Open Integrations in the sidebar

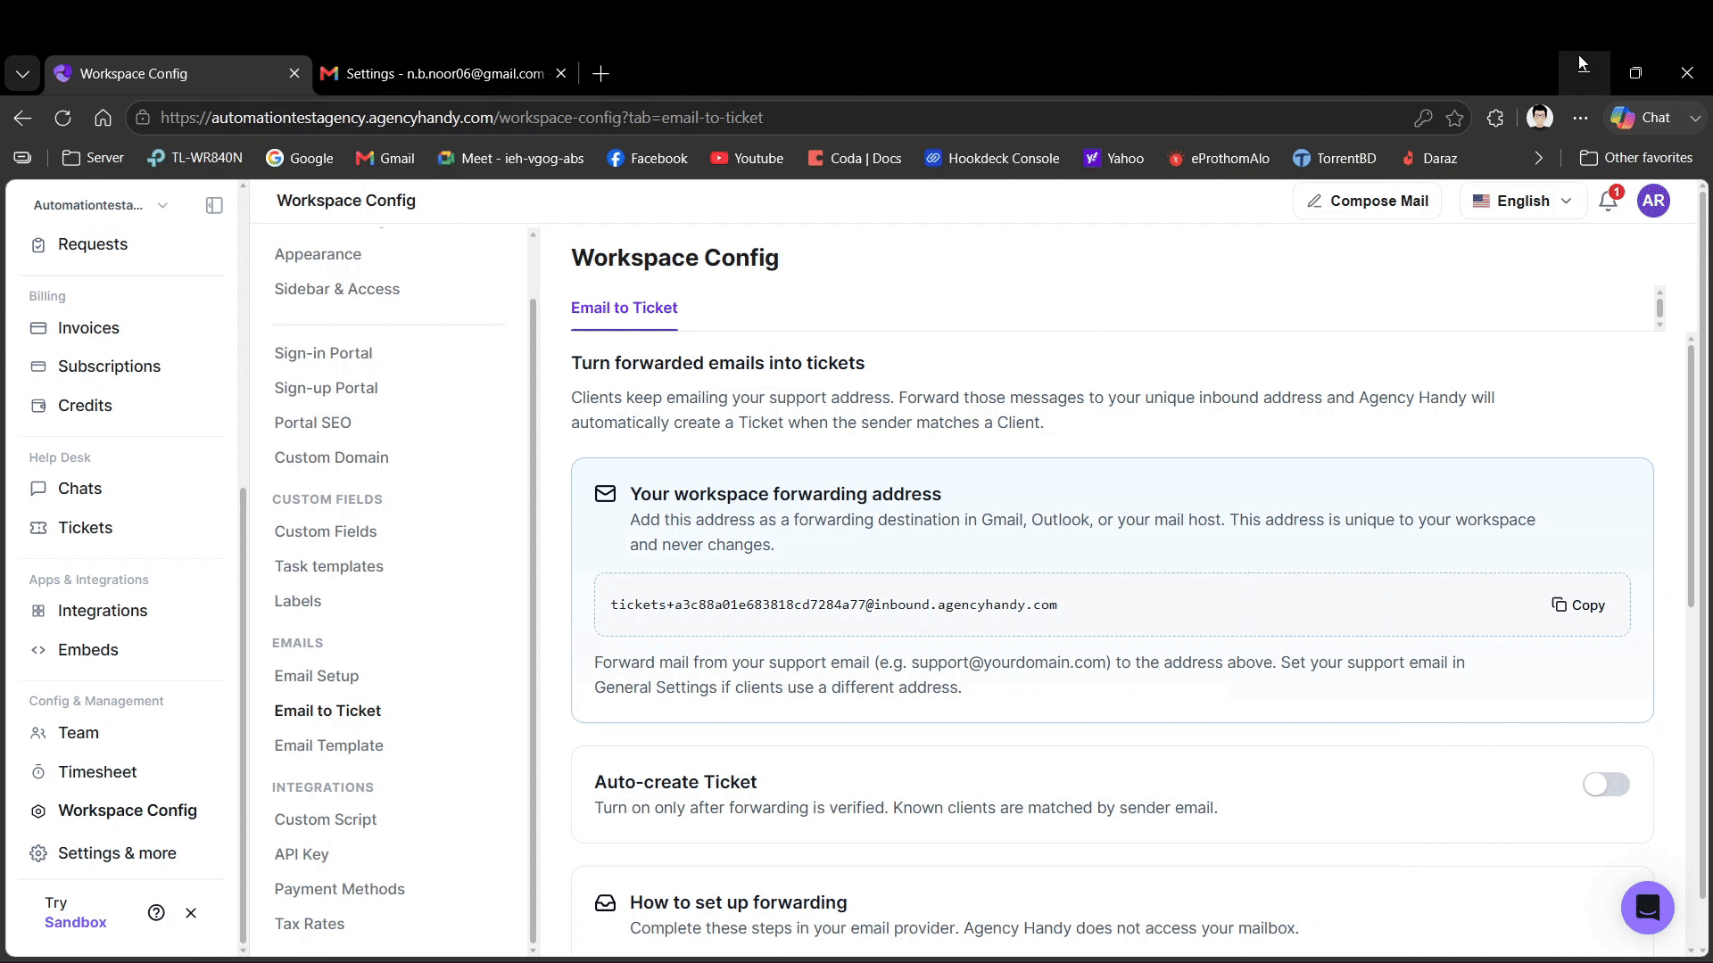(x=121, y=611)
